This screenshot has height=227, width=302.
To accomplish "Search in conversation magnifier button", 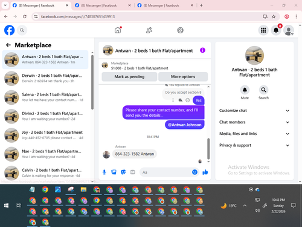I will point(263,90).
